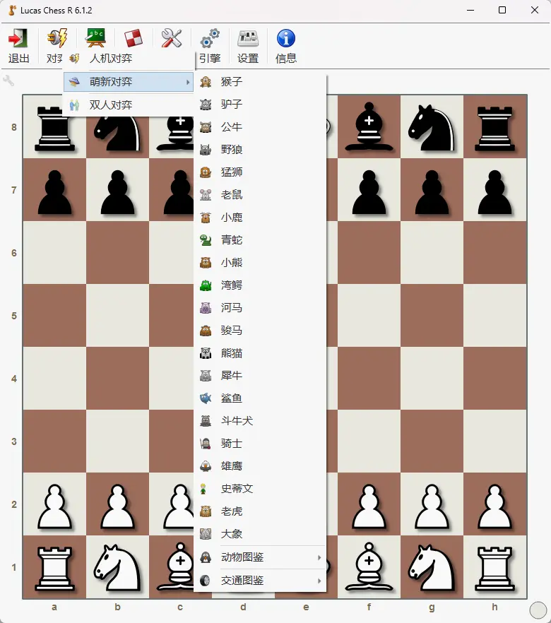Image resolution: width=551 pixels, height=623 pixels.
Task: Choose 斗牛犬 opponent in the submenu
Action: point(260,421)
